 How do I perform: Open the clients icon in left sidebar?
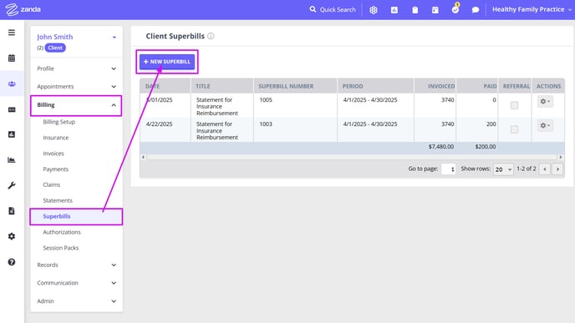point(12,83)
